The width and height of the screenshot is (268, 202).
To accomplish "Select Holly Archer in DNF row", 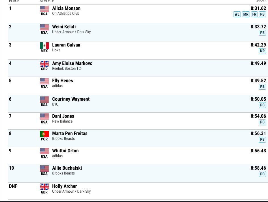I will point(64,186).
